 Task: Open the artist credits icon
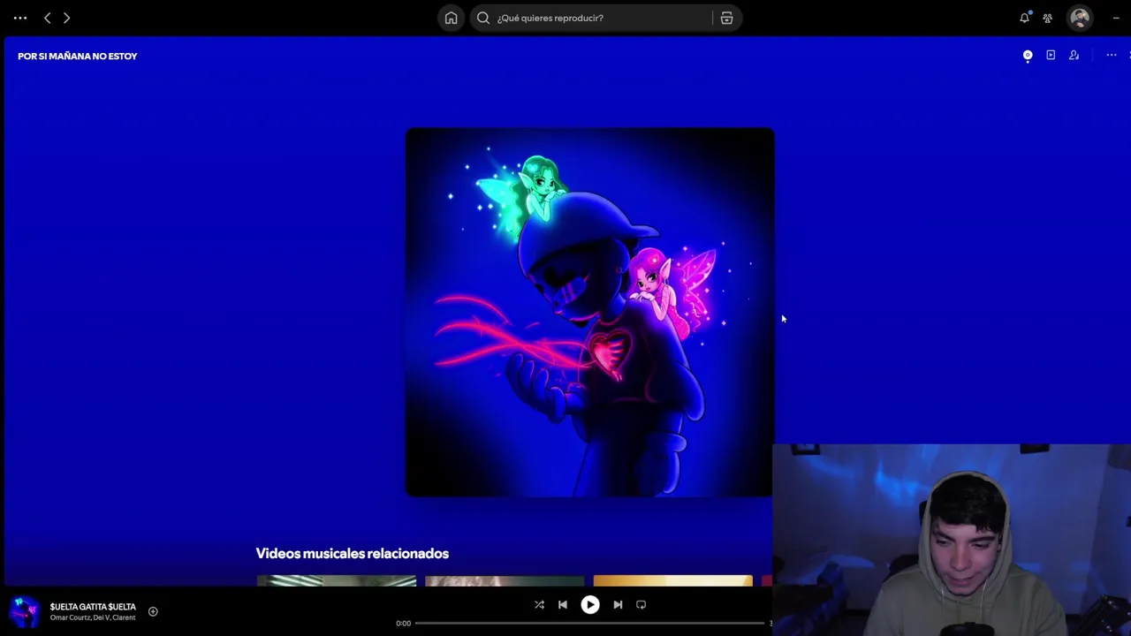click(1074, 55)
